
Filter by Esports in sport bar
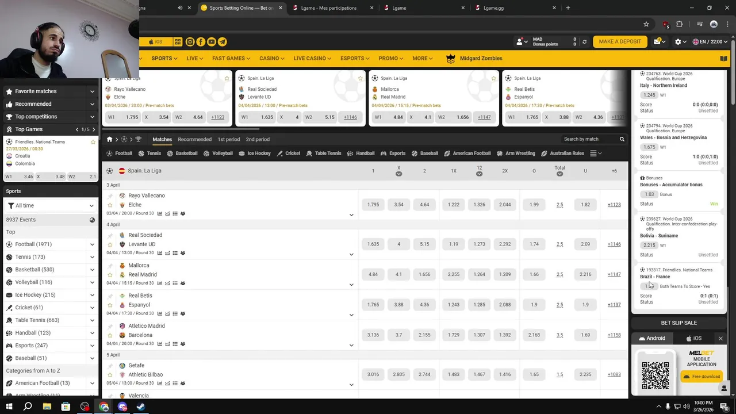[393, 154]
